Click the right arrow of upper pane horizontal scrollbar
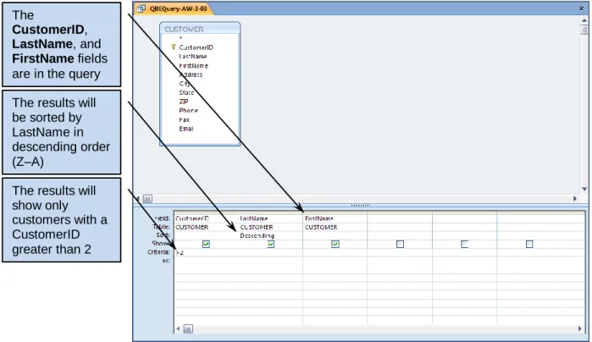Image resolution: width=592 pixels, height=342 pixels. click(x=574, y=199)
